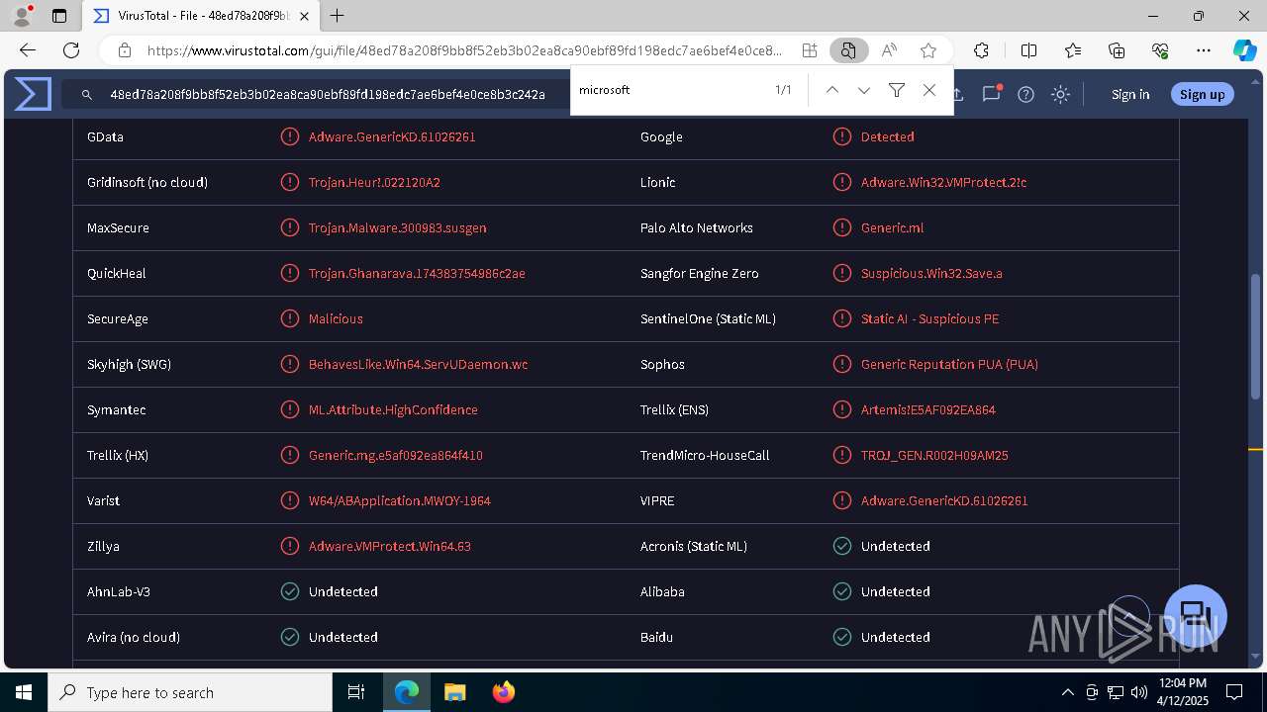Select the MaxSecure Trojan.Malware.300983.susgen result
The height and width of the screenshot is (712, 1267).
397,227
